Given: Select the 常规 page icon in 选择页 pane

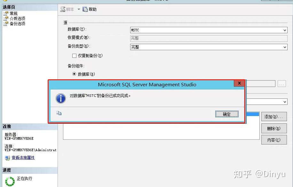Looking at the screenshot, I should (6, 13).
